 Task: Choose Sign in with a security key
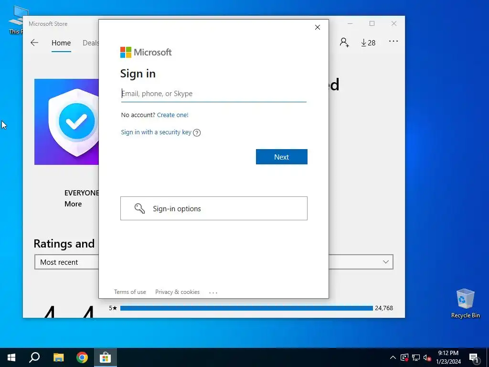tap(156, 132)
